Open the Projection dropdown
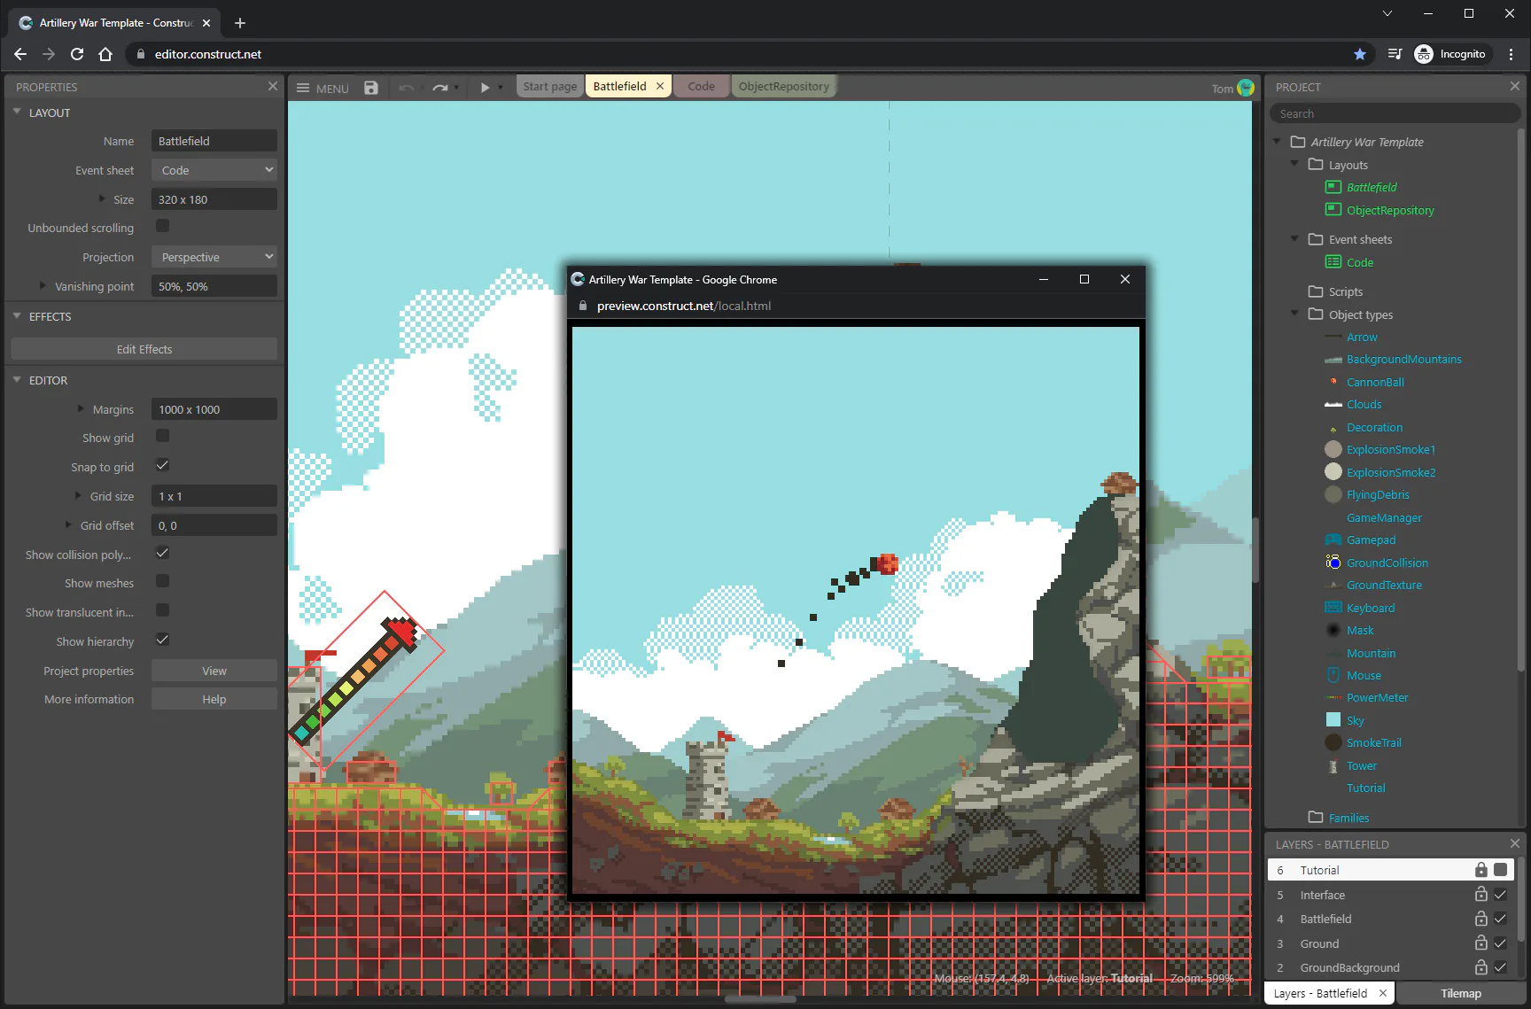Viewport: 1531px width, 1009px height. tap(214, 257)
